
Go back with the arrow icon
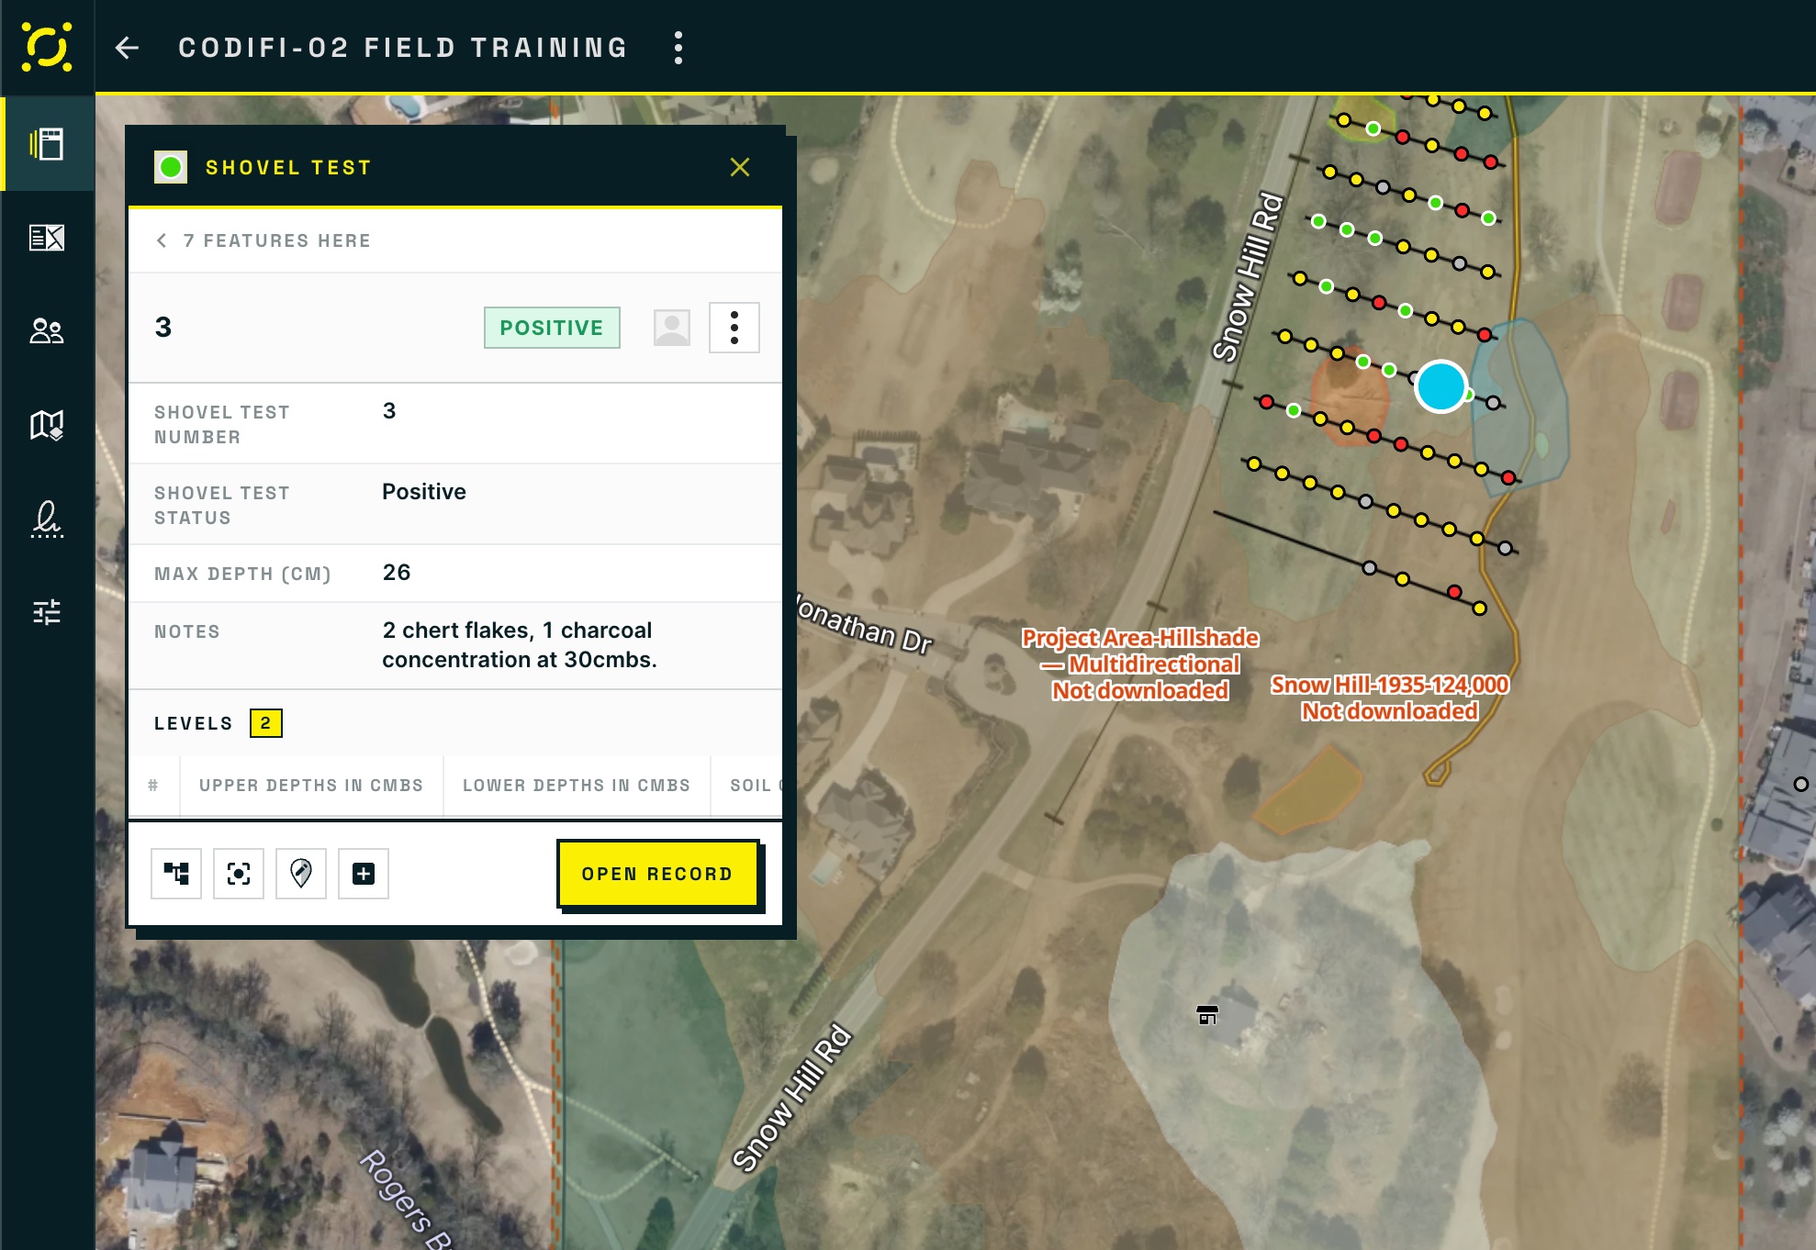127,48
